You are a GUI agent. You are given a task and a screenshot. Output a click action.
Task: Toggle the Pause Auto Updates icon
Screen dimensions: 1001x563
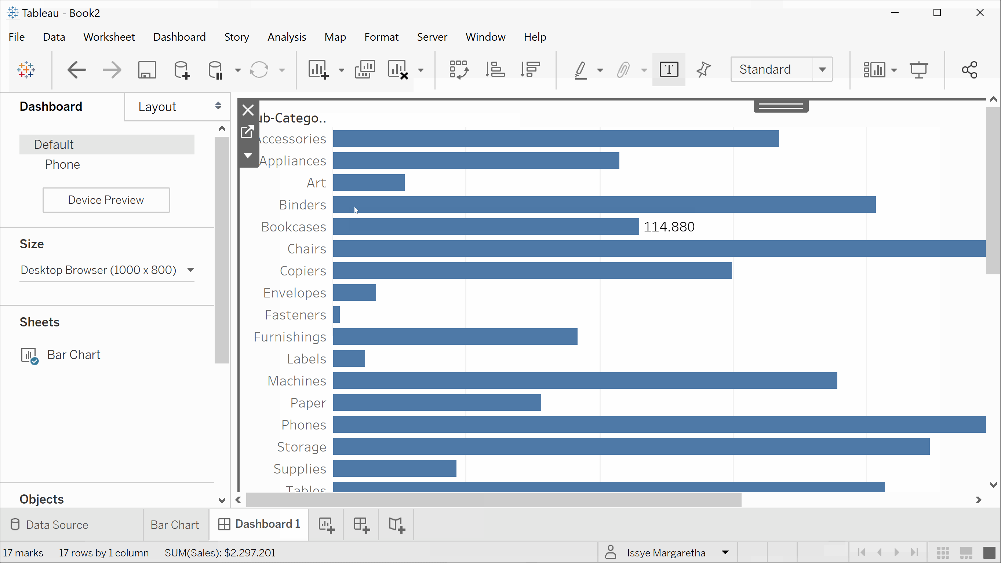pyautogui.click(x=216, y=70)
